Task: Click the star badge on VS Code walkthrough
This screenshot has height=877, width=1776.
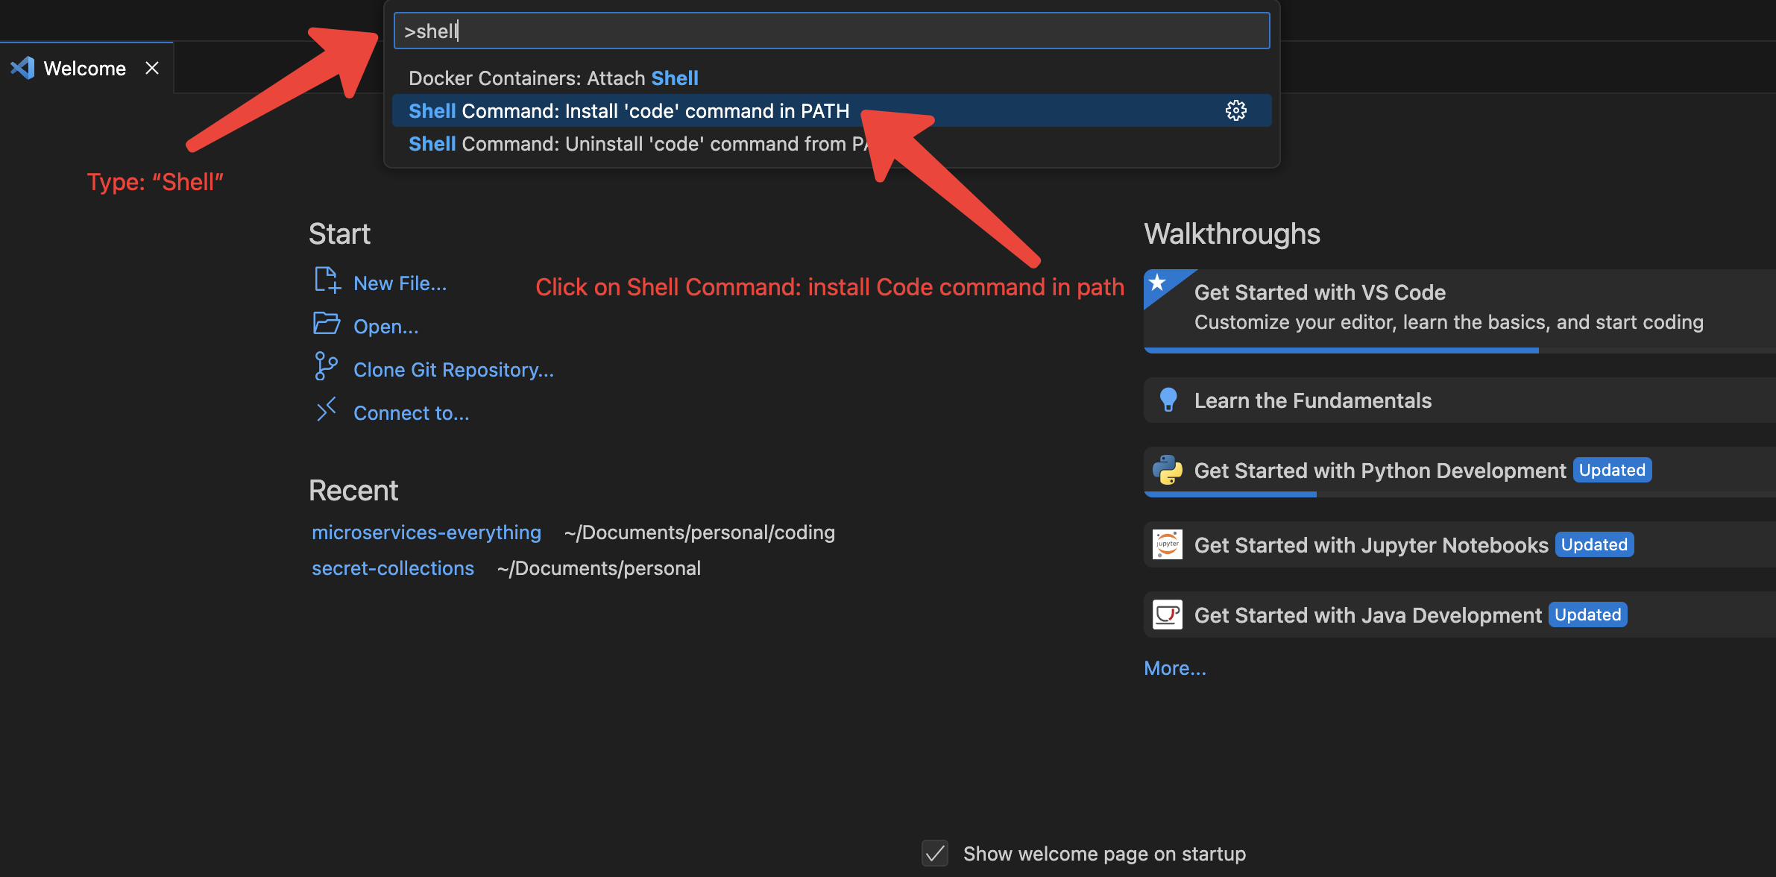Action: [x=1157, y=283]
